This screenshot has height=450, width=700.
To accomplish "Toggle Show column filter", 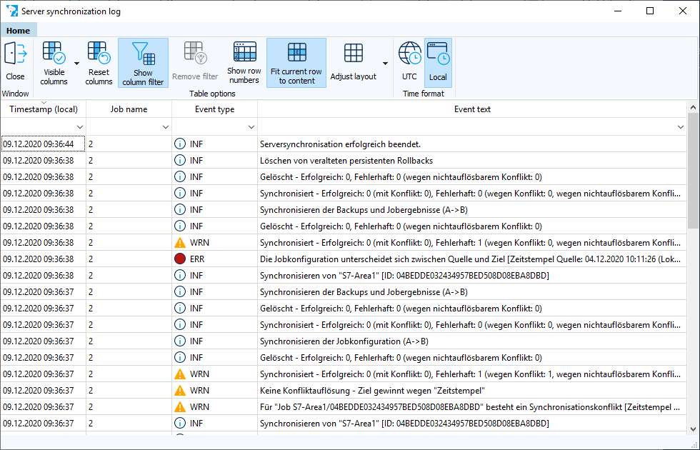I will click(x=143, y=63).
